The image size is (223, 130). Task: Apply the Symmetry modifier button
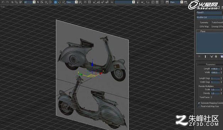[x=204, y=22]
